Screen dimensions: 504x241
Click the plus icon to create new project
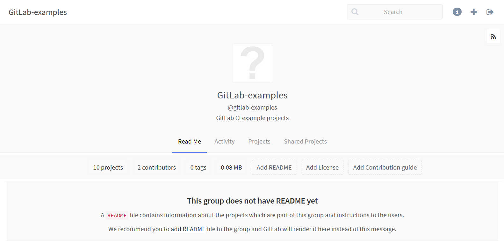pyautogui.click(x=474, y=12)
